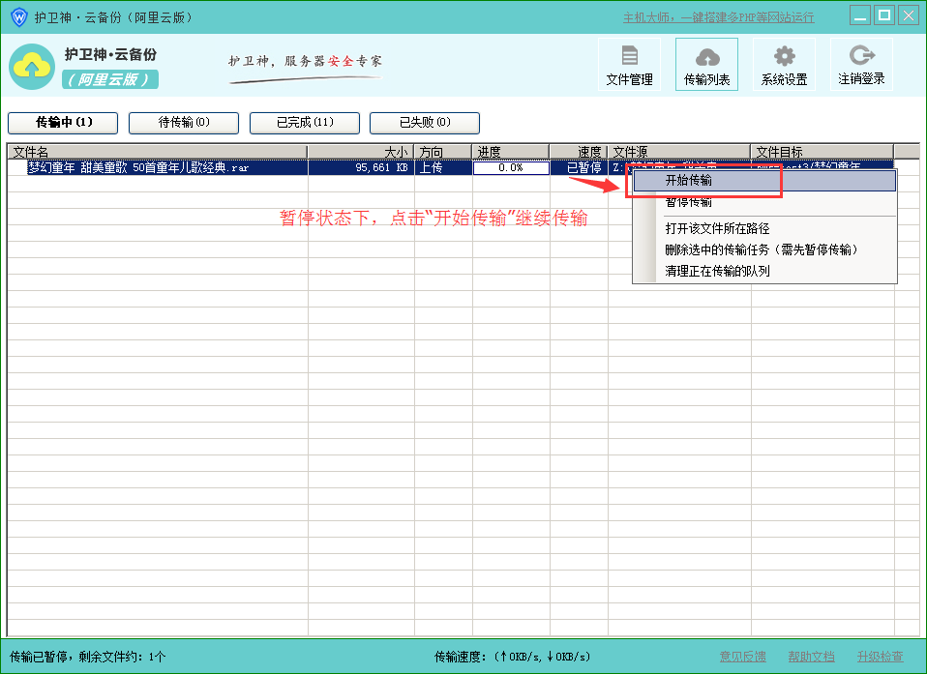Choose 开始传输 in context menu
Image resolution: width=927 pixels, height=674 pixels.
765,181
